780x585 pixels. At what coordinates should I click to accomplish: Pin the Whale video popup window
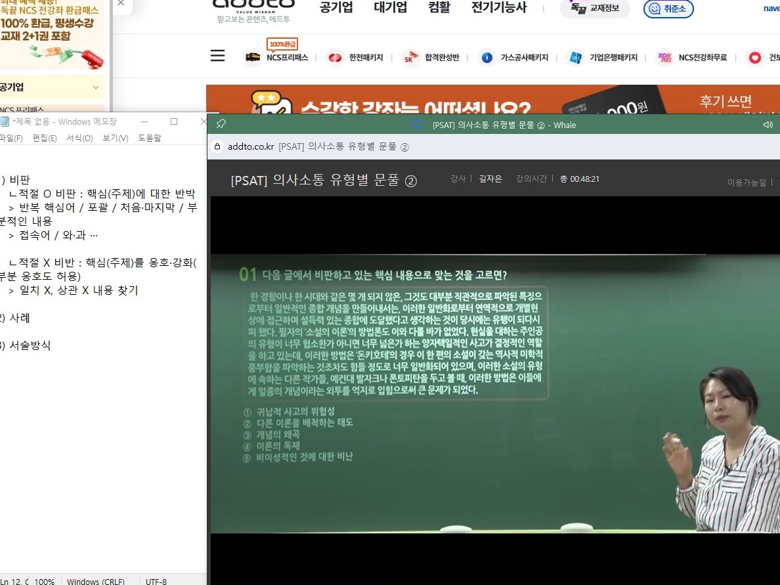221,124
